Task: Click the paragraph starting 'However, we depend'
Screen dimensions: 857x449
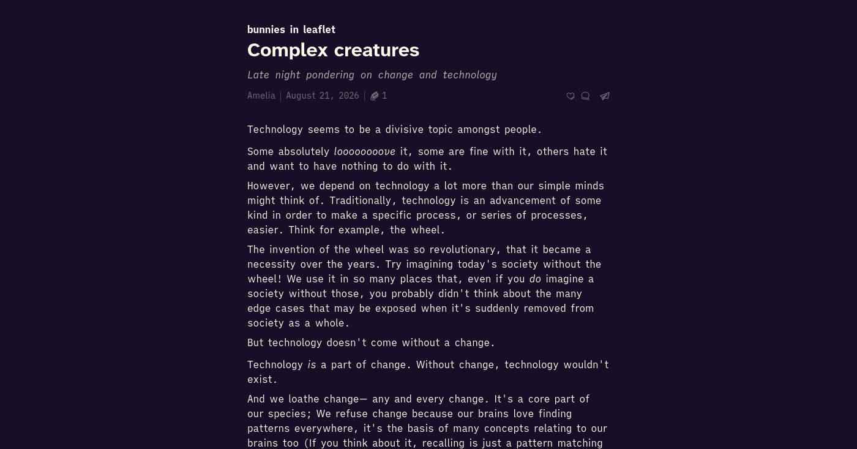Action: point(428,208)
